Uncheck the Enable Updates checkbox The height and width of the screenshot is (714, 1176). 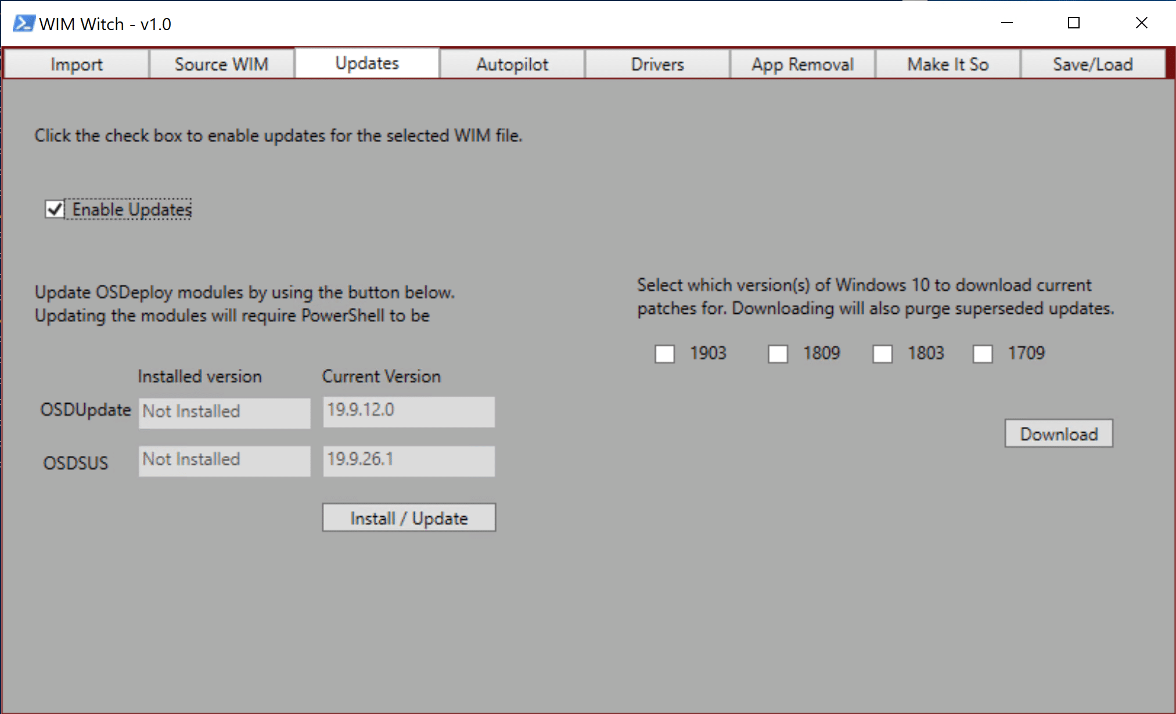[x=55, y=209]
